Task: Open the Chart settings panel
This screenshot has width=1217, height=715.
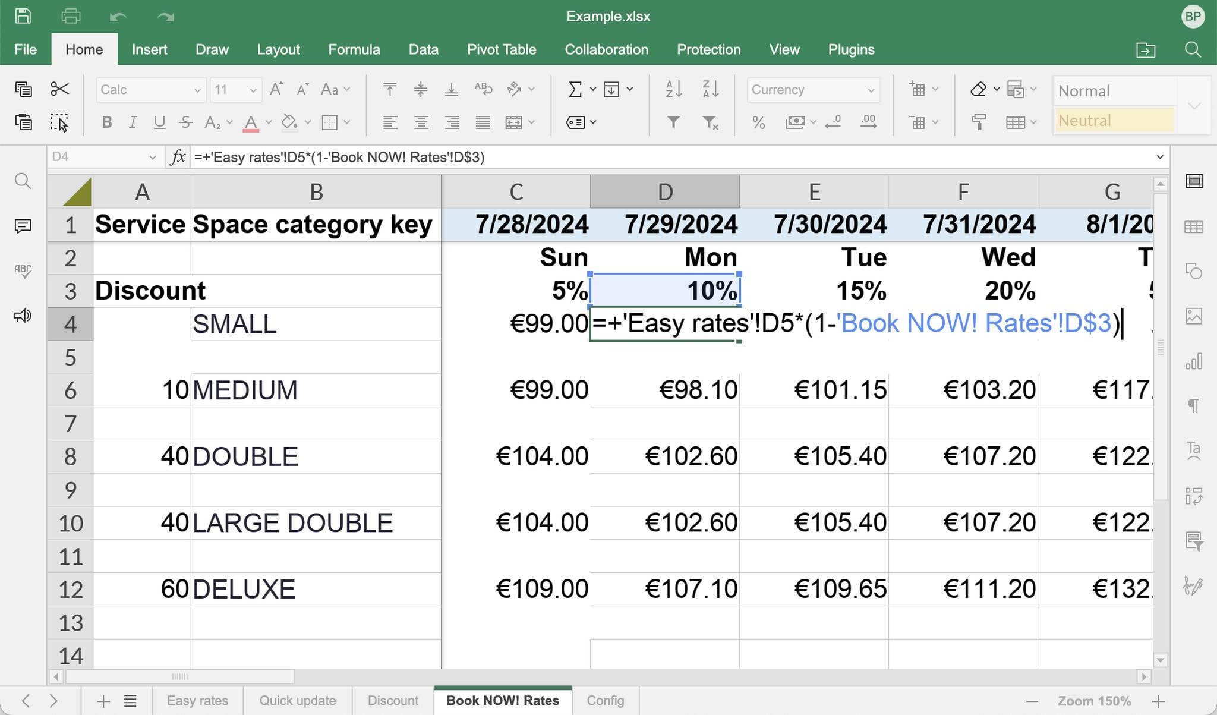Action: [x=1194, y=361]
